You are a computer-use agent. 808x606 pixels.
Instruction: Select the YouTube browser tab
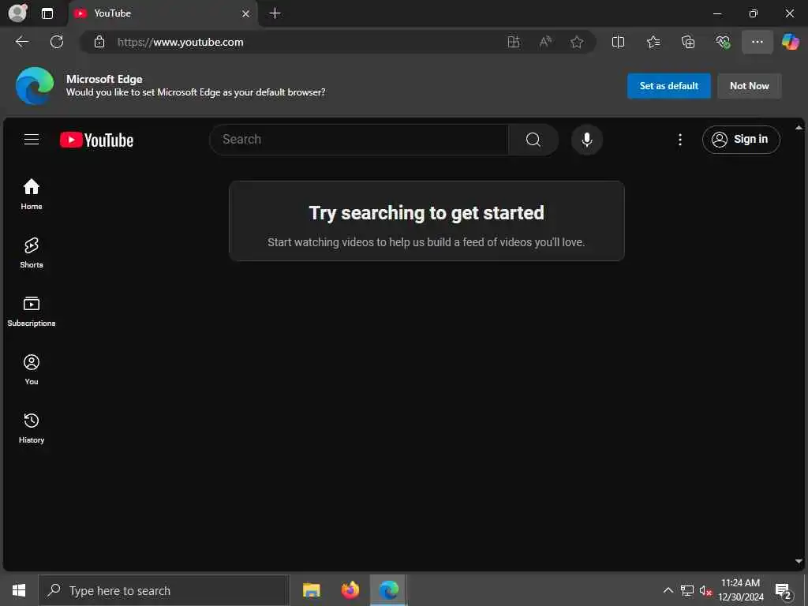163,13
